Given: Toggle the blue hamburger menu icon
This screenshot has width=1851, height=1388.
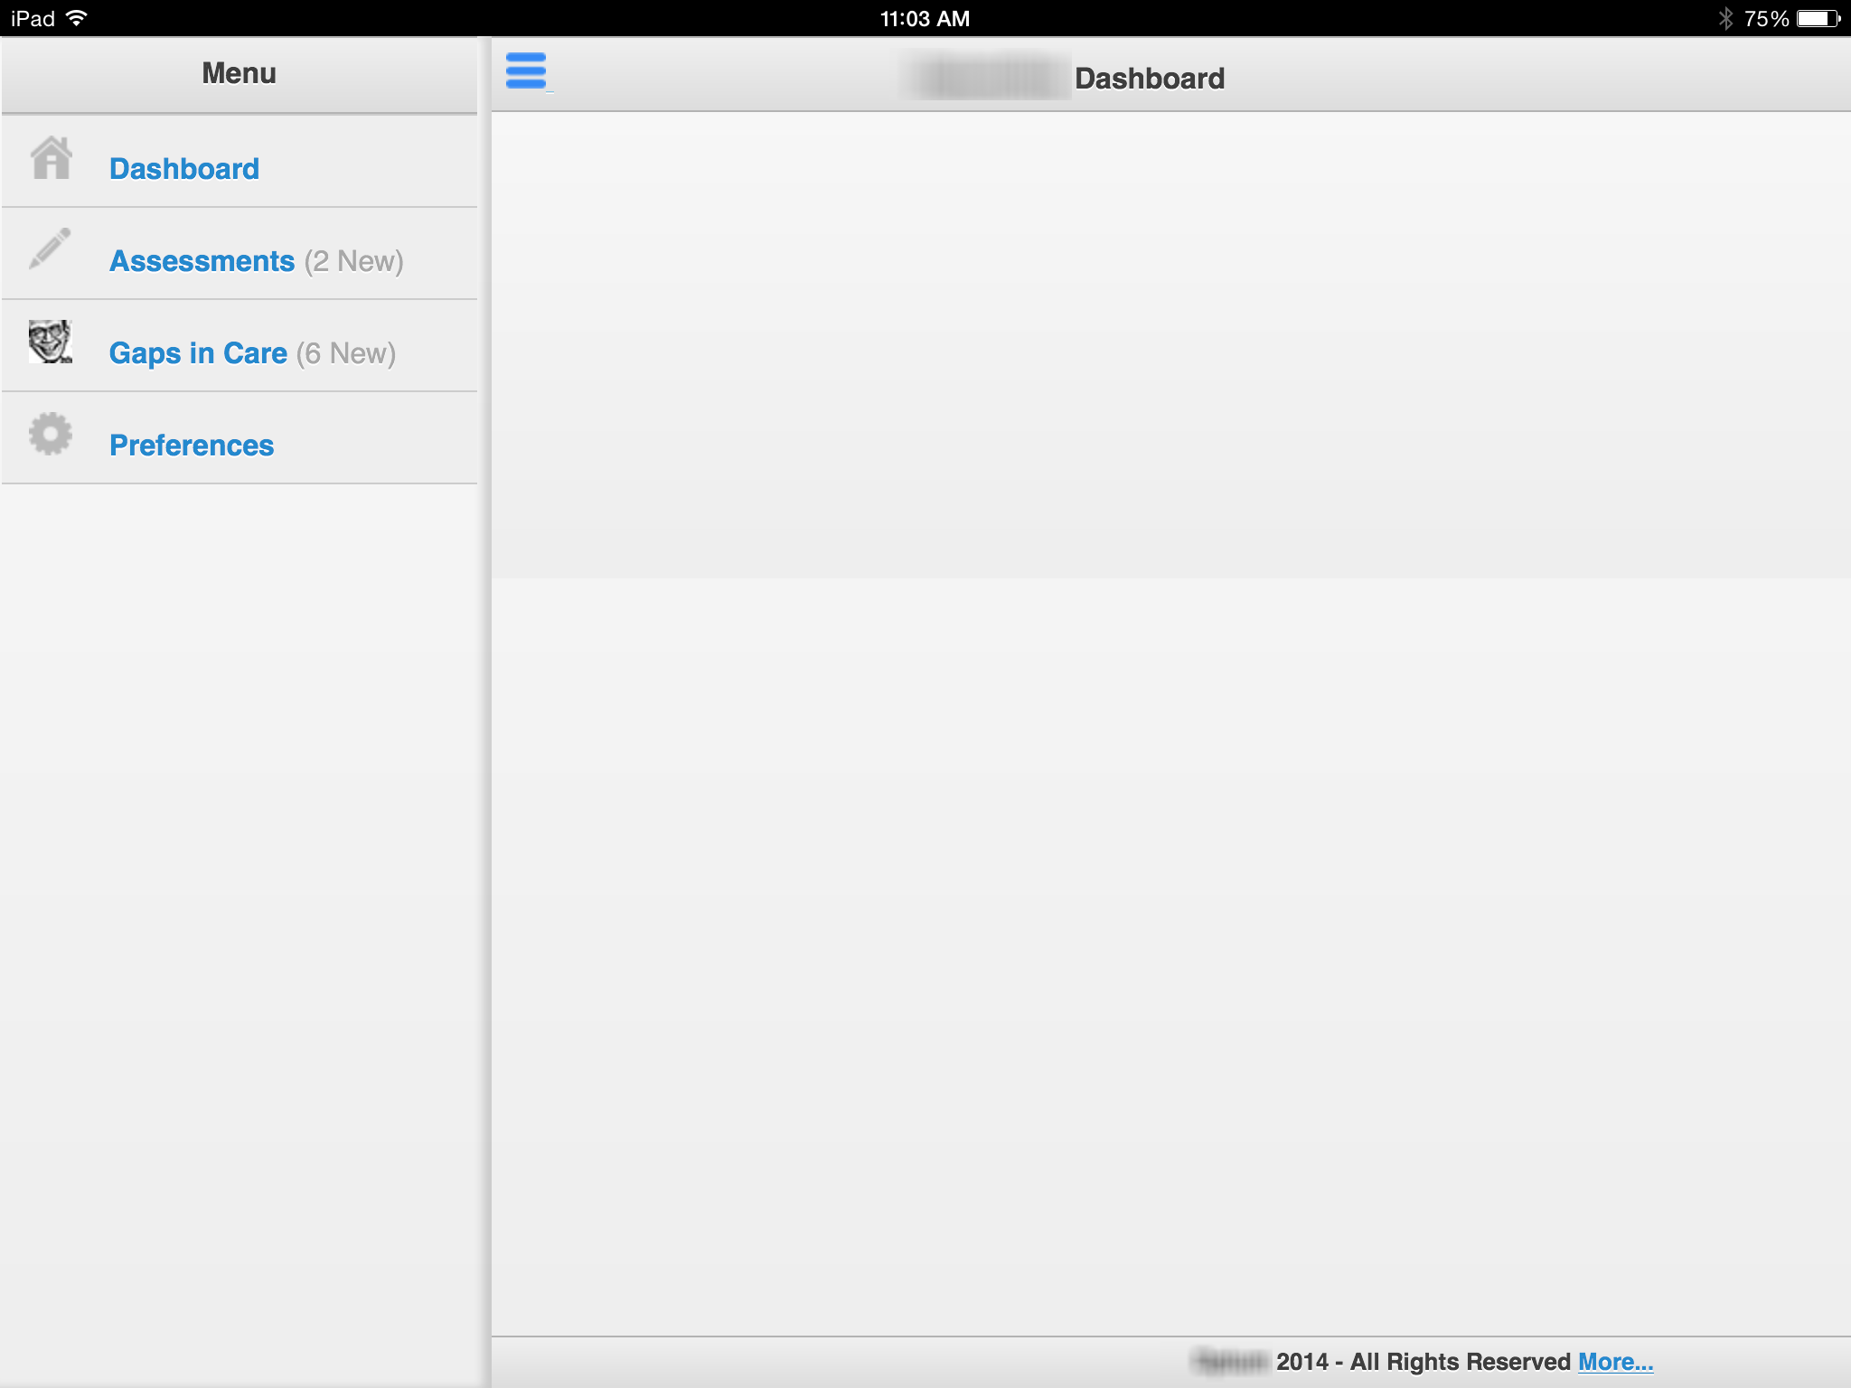Looking at the screenshot, I should point(526,70).
